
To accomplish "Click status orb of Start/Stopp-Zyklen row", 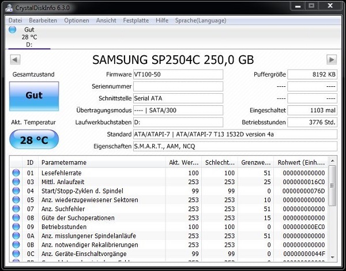I will point(16,191).
